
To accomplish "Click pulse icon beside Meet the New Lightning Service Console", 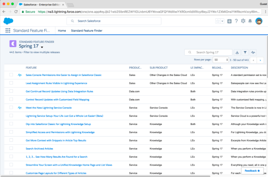I will click(20, 108).
